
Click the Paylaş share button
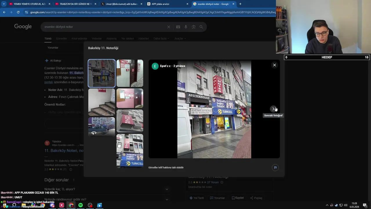(256, 198)
